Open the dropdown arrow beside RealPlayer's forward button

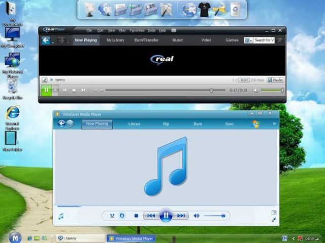coord(68,43)
